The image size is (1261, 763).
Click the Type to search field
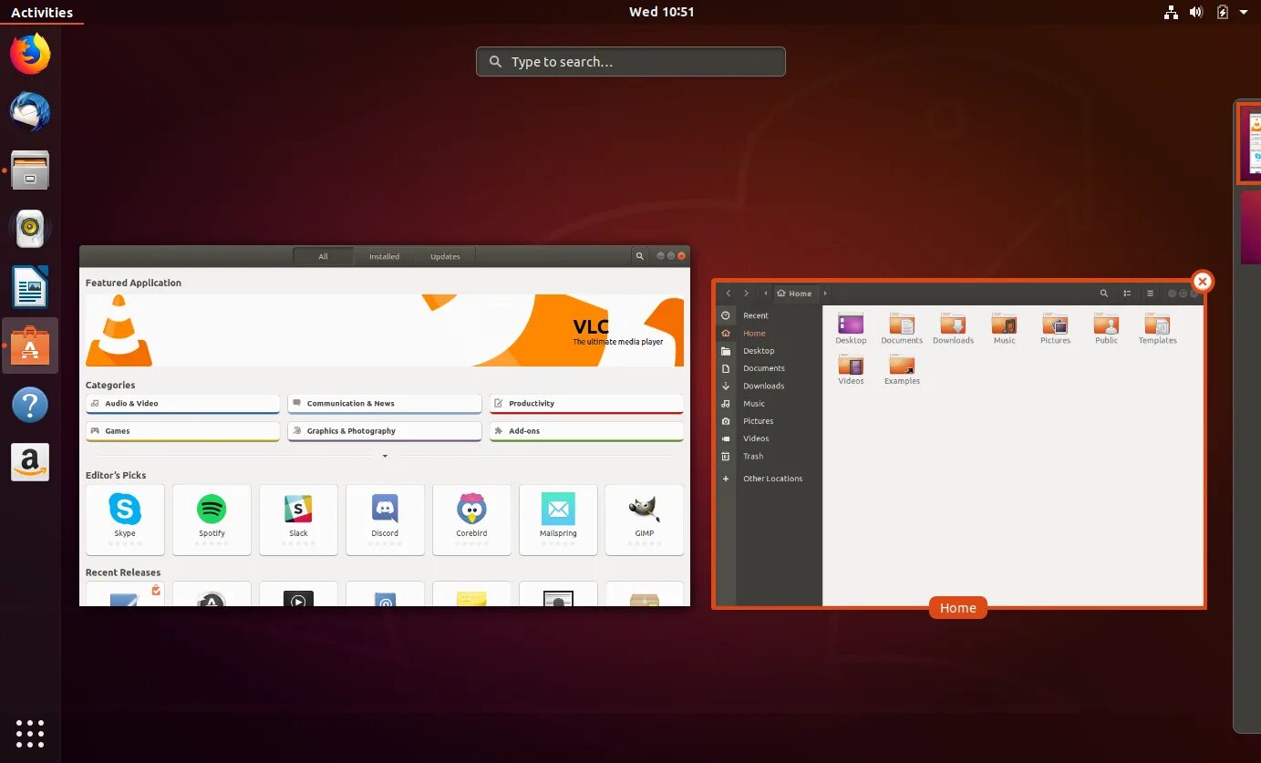click(630, 62)
